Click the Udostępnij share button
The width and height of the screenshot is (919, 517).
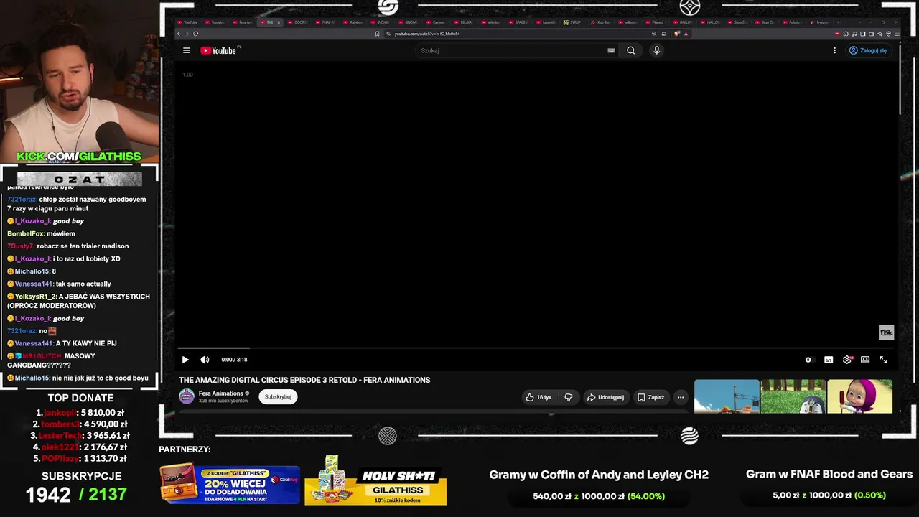(605, 397)
